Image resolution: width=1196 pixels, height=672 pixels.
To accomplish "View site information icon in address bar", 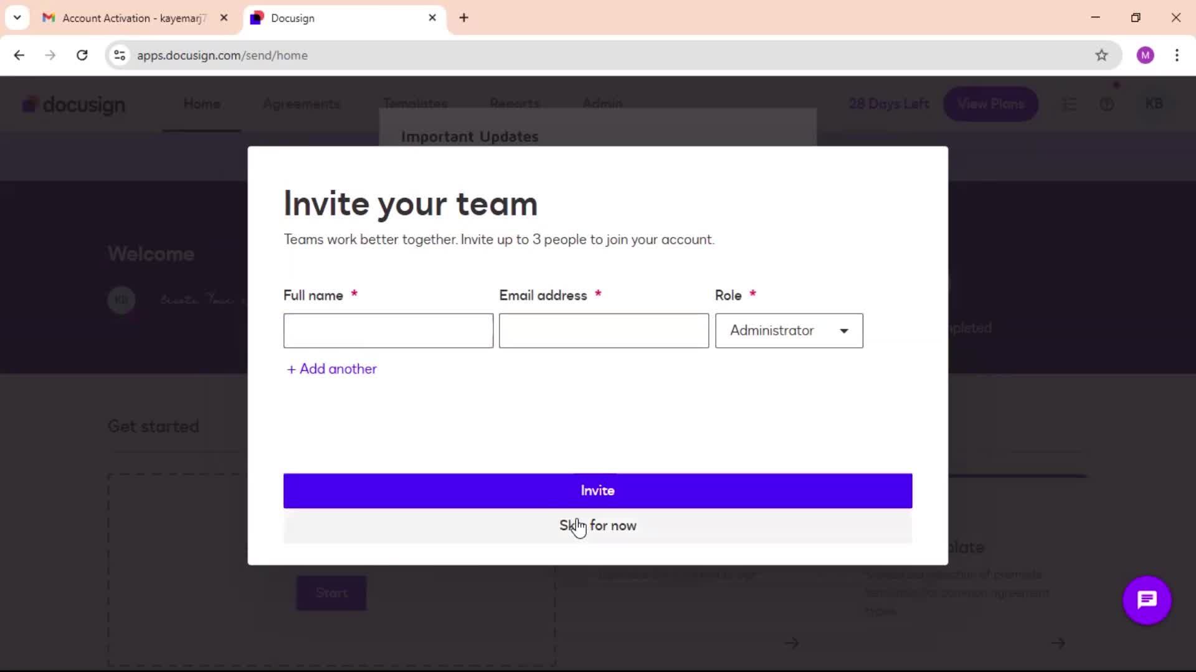I will pyautogui.click(x=120, y=55).
